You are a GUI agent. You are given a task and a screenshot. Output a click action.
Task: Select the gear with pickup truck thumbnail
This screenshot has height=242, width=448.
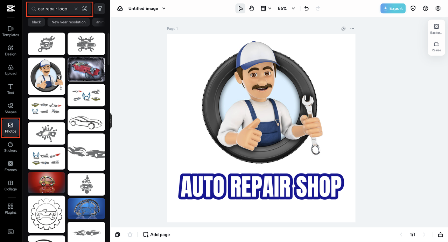(x=47, y=214)
